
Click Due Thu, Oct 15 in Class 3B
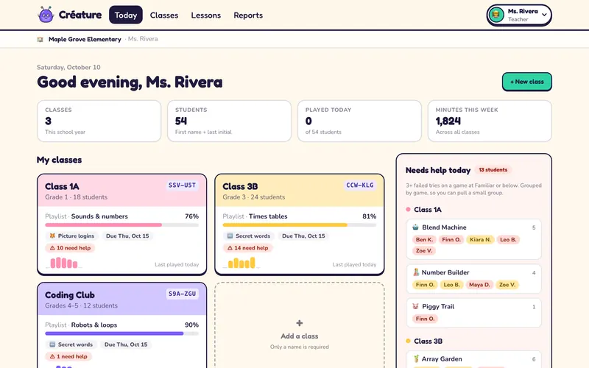pyautogui.click(x=303, y=236)
